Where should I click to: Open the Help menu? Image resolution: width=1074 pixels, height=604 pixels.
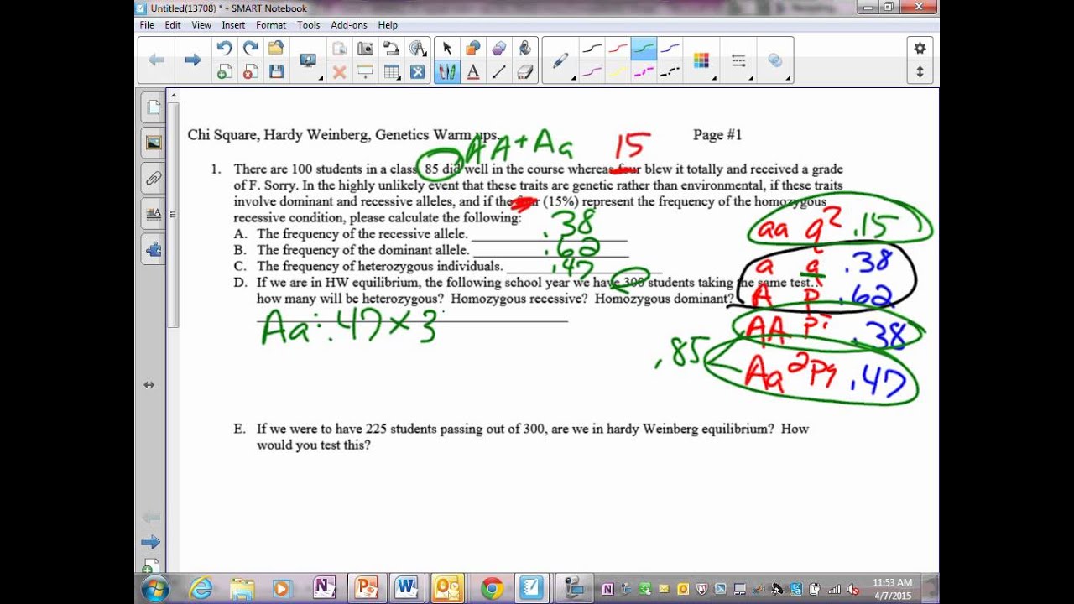[x=388, y=25]
